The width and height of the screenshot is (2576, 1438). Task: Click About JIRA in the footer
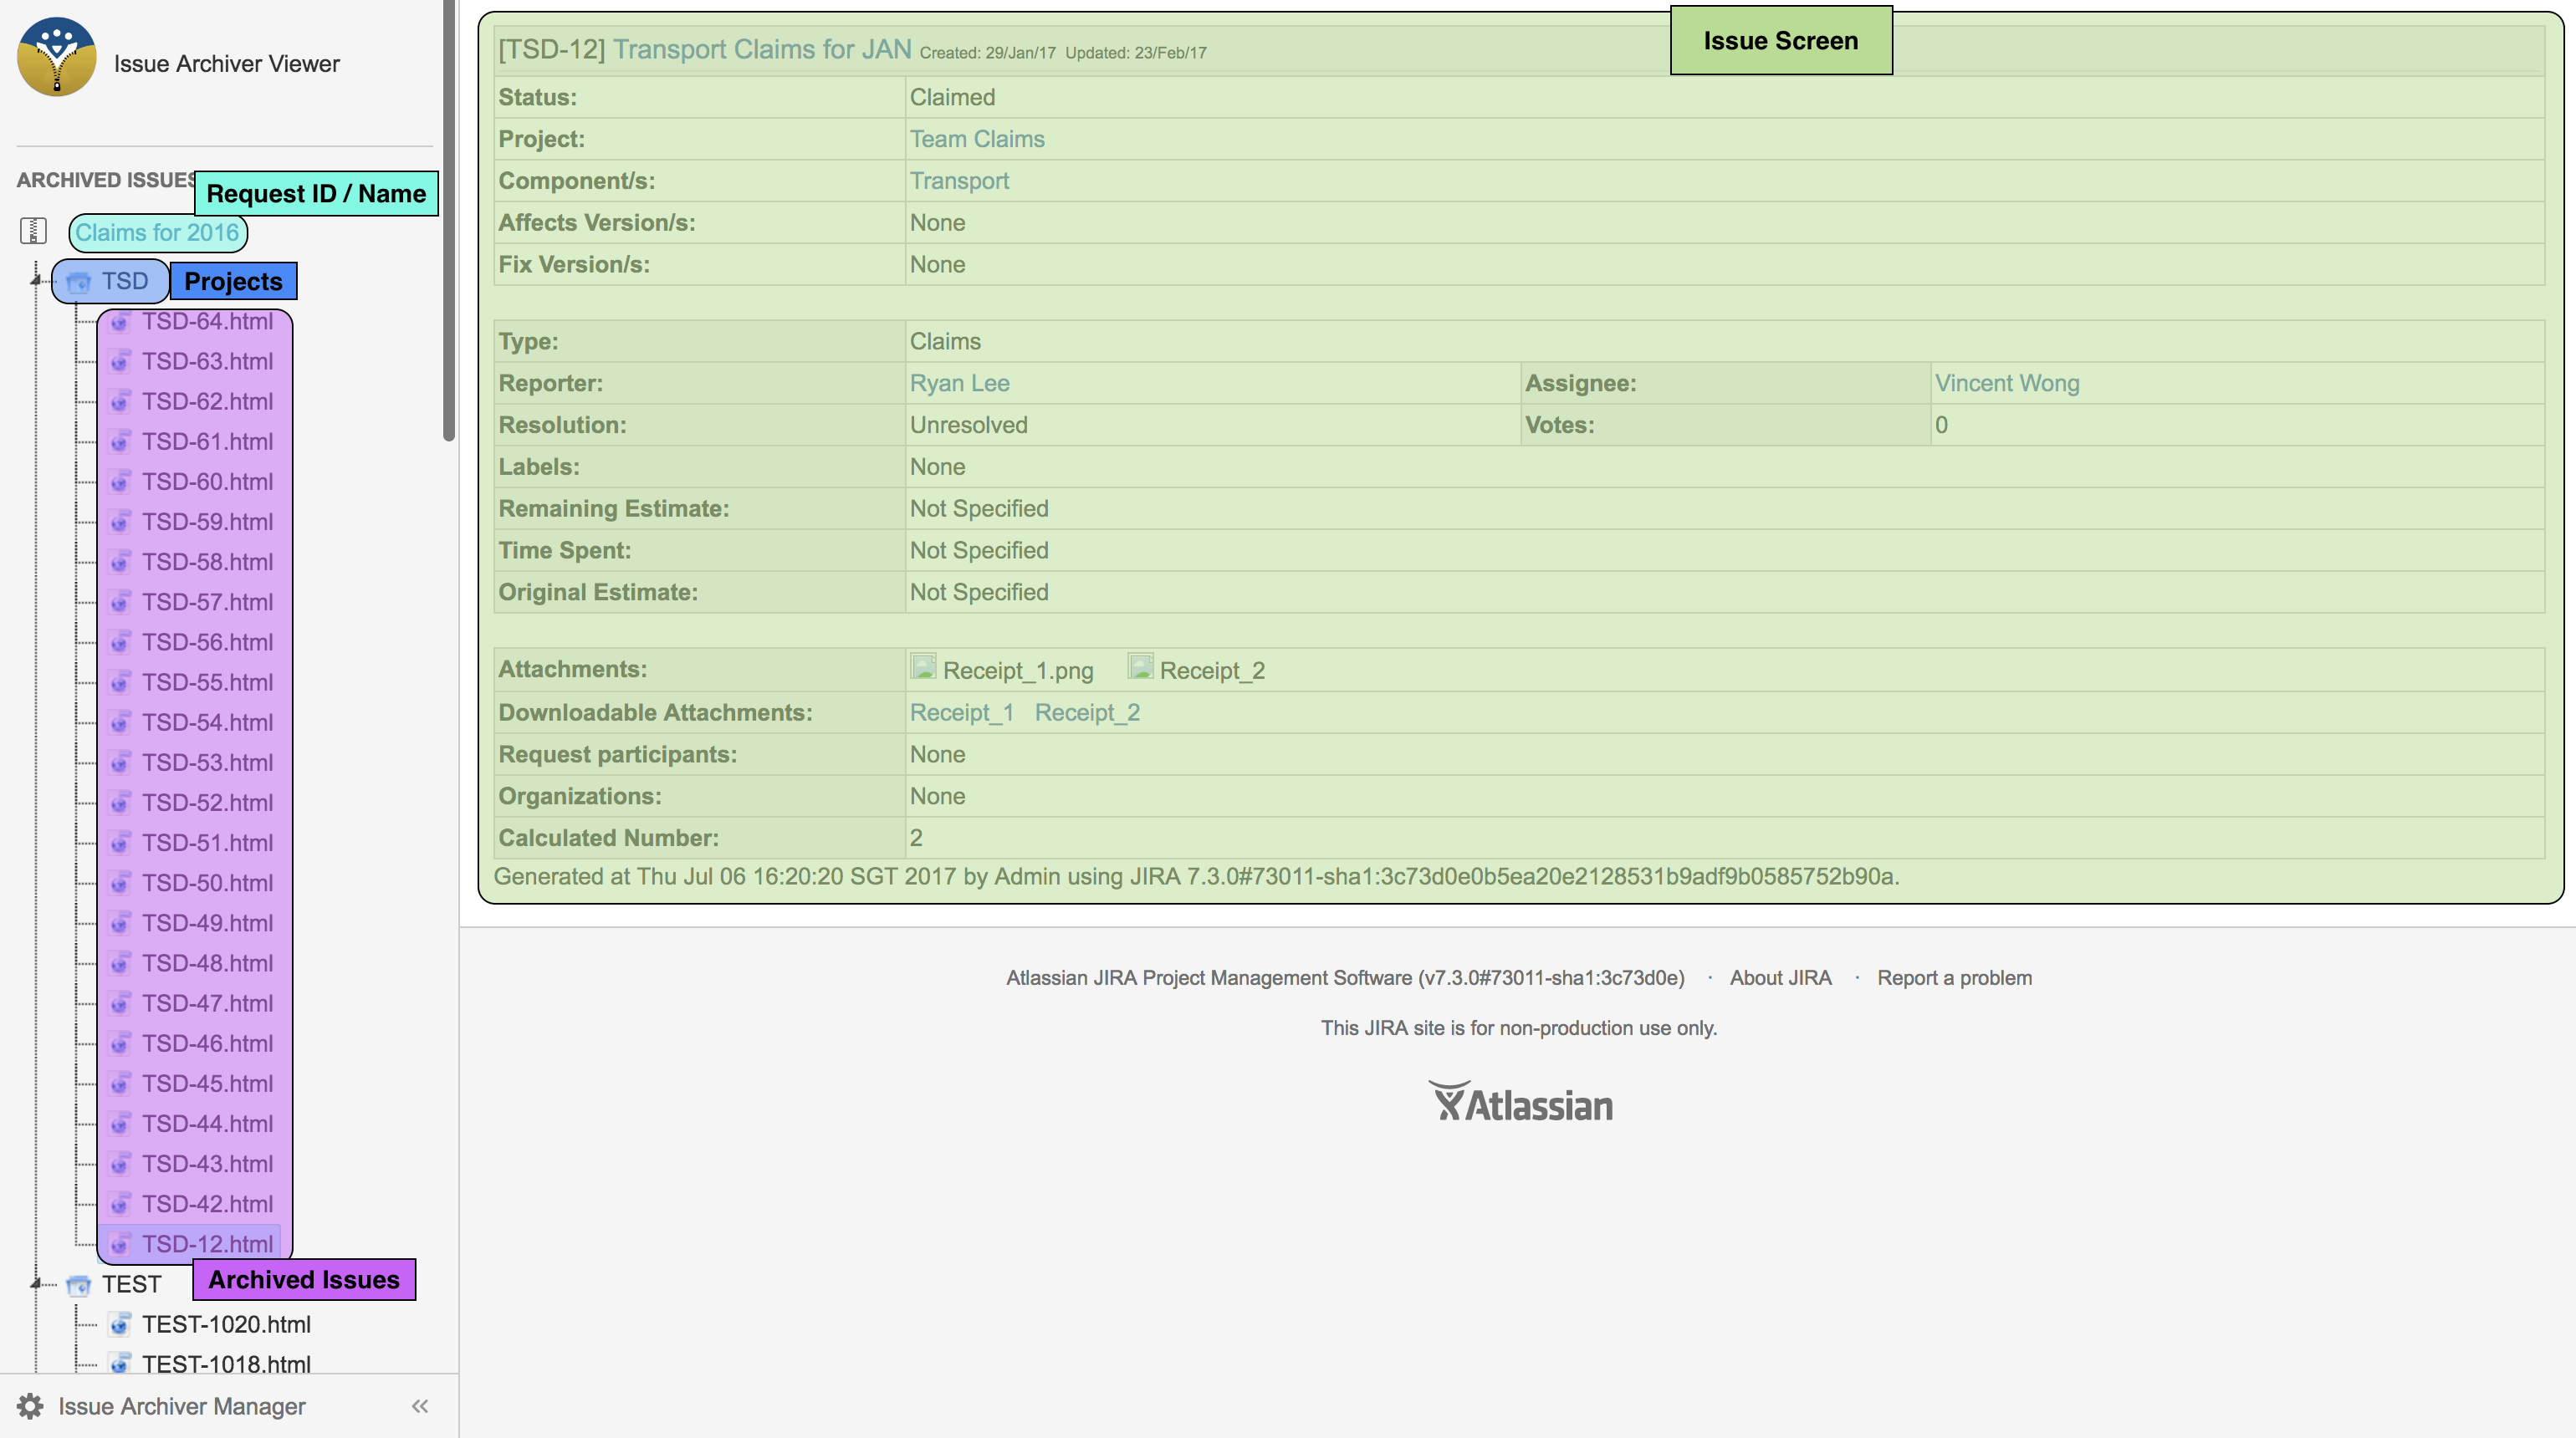[1780, 978]
